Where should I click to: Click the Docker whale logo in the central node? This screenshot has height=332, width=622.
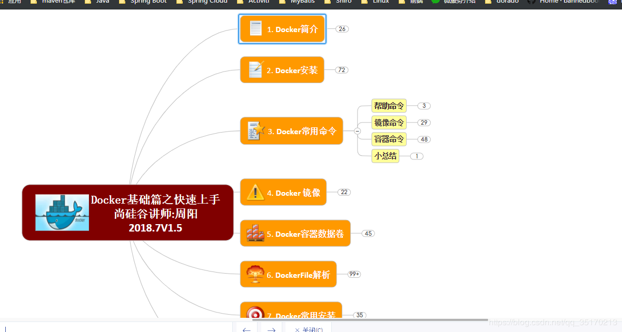pos(62,212)
